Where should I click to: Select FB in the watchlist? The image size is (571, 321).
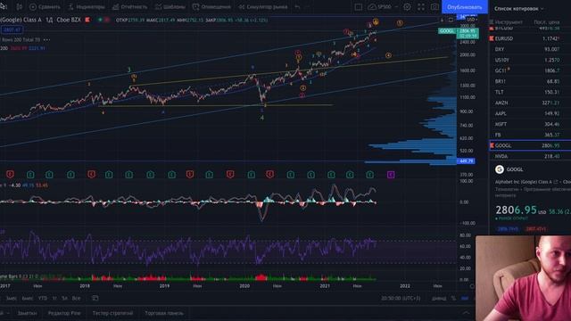(x=530, y=135)
